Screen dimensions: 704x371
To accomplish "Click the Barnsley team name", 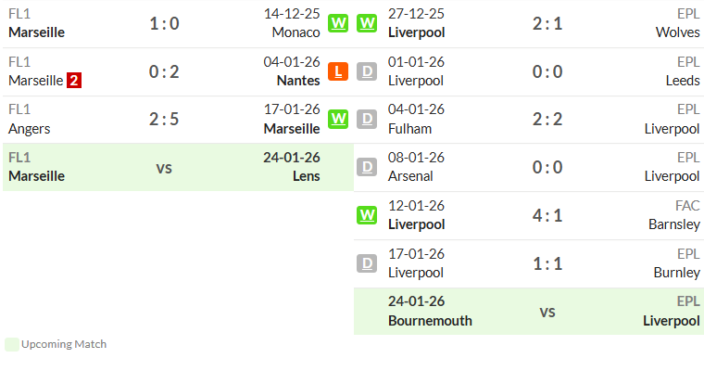I will [x=674, y=224].
